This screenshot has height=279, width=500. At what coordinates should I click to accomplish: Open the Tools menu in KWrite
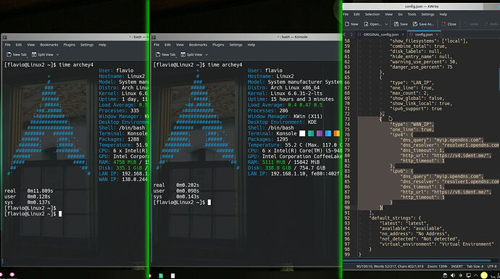tap(412, 14)
